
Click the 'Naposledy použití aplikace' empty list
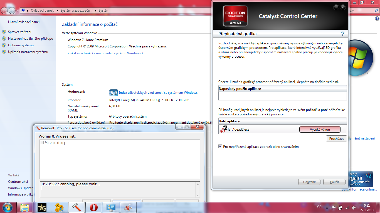(283, 96)
